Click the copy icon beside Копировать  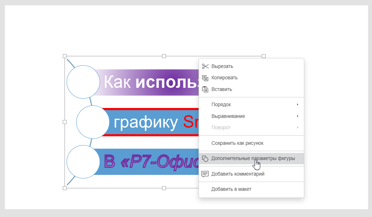click(x=205, y=78)
